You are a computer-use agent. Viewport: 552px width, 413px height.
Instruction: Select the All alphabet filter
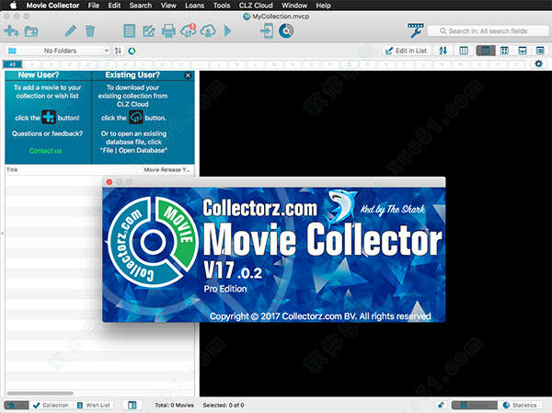coord(13,64)
